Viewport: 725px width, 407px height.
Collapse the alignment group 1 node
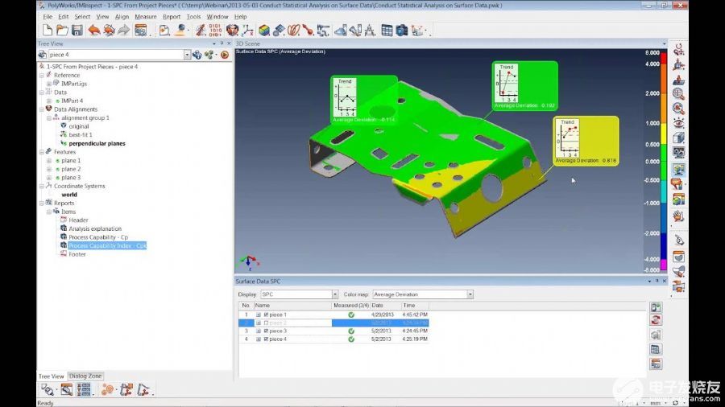[x=49, y=118]
